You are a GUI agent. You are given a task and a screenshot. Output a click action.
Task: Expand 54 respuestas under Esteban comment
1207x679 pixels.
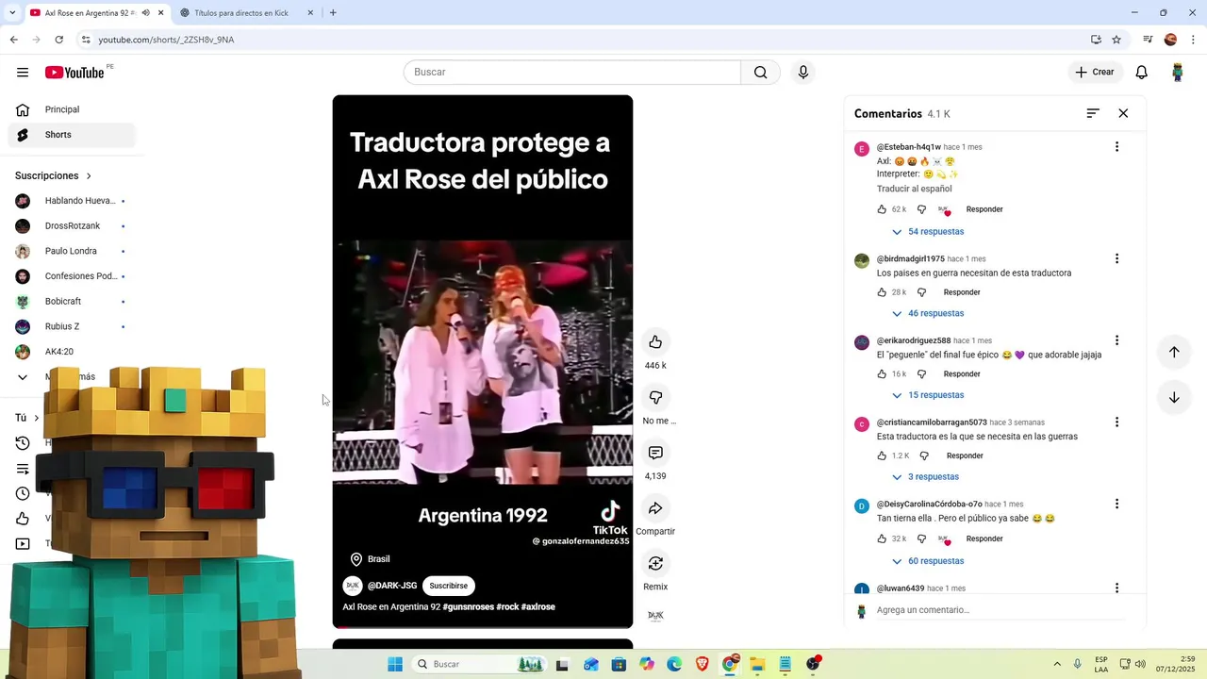tap(927, 232)
